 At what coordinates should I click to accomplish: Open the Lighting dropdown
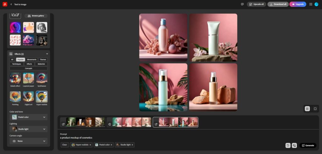(x=28, y=129)
